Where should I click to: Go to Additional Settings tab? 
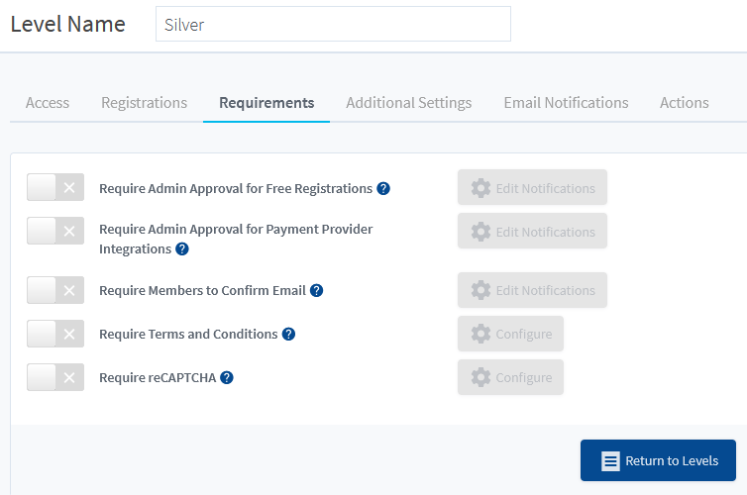click(409, 103)
